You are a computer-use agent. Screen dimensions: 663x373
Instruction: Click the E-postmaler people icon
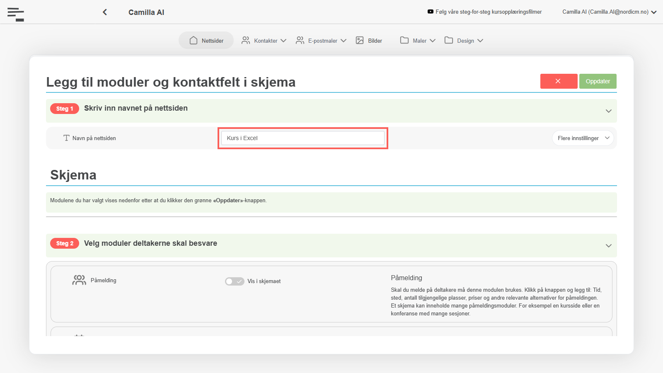(x=300, y=40)
